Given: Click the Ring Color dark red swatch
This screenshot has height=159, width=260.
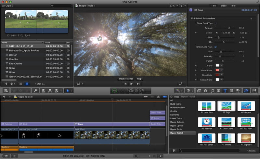Looking at the screenshot, I should 217,75.
